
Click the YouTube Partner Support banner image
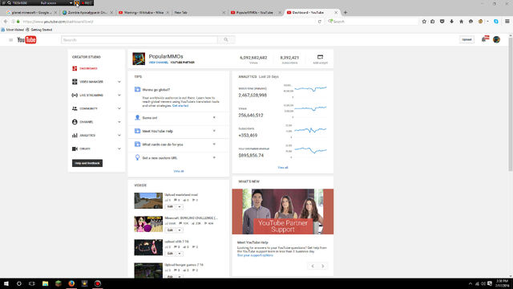point(283,211)
